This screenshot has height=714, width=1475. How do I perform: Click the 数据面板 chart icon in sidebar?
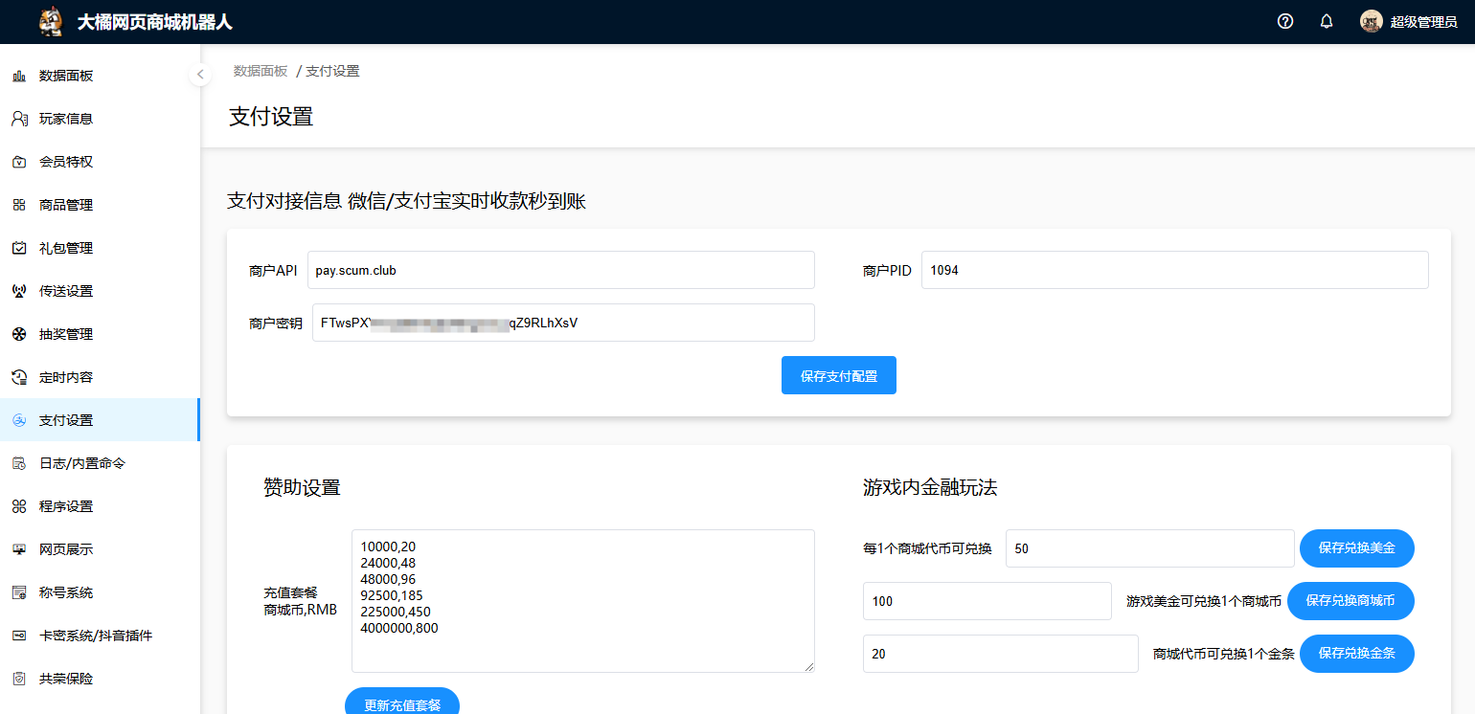19,76
